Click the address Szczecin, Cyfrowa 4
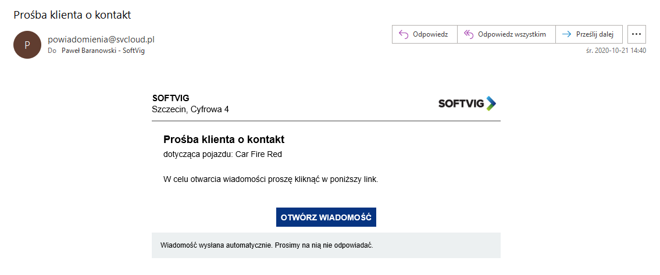Screen dimensions: 660x275 (194, 109)
